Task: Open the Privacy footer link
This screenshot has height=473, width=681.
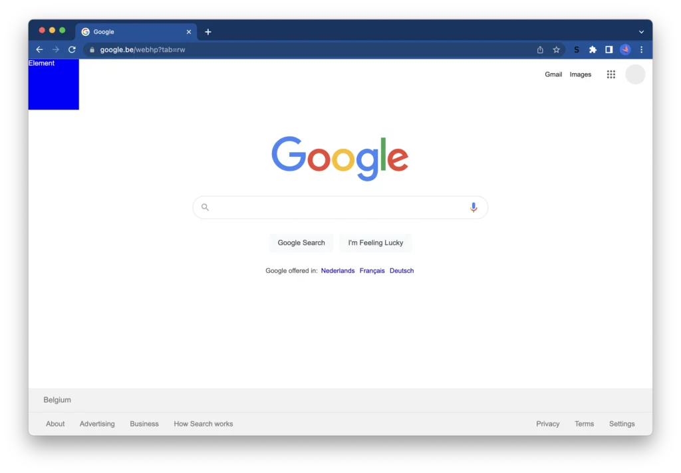Action: click(548, 424)
